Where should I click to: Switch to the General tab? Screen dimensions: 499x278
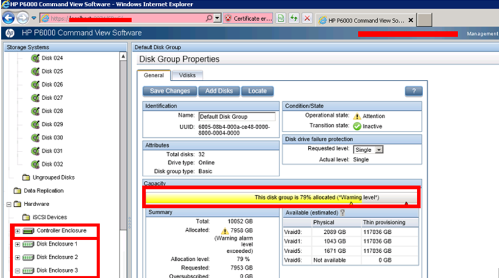(154, 75)
